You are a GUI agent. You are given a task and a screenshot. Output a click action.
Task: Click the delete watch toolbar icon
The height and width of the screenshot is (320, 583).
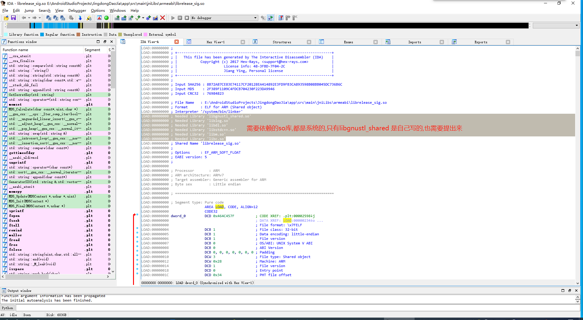[x=295, y=18]
